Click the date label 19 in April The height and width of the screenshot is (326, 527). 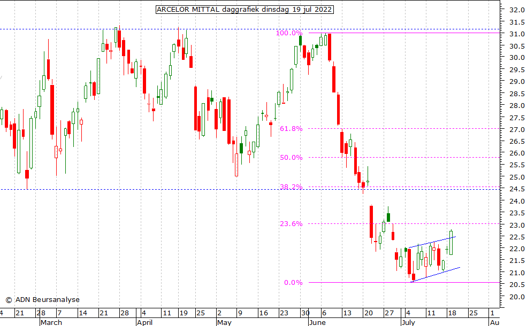click(x=184, y=313)
